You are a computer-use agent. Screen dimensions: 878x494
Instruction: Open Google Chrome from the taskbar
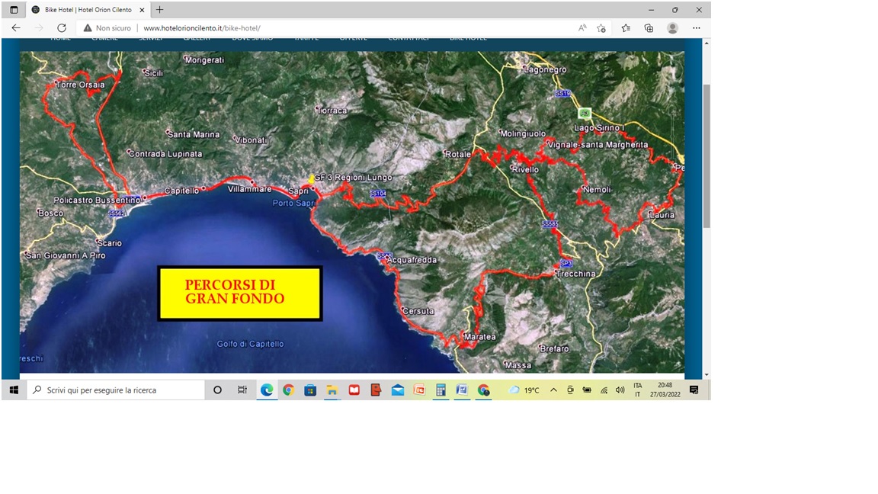tap(288, 390)
